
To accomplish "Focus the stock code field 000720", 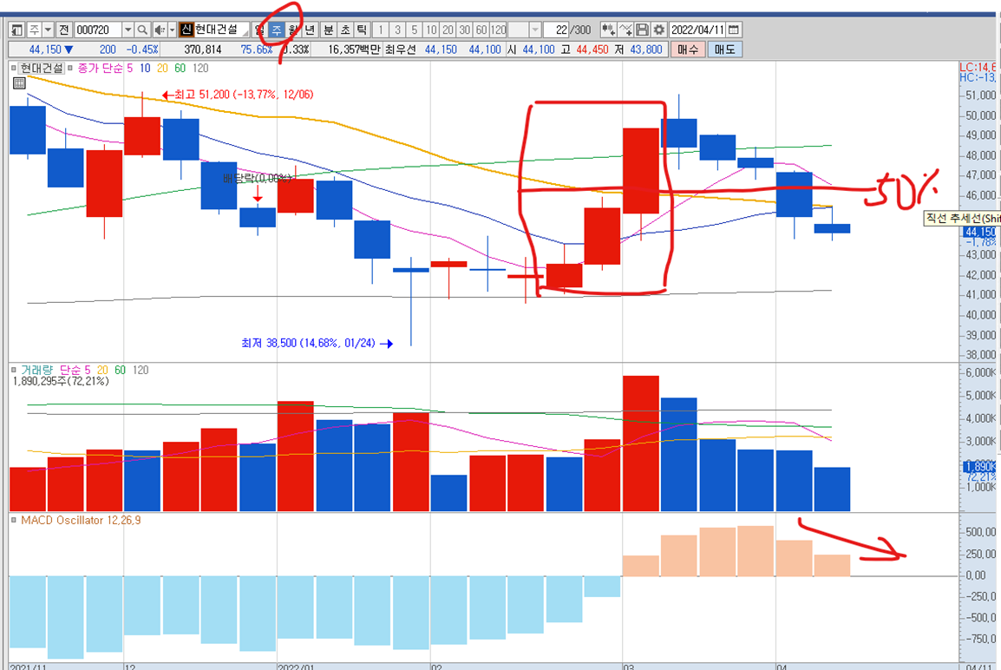I will pos(97,30).
